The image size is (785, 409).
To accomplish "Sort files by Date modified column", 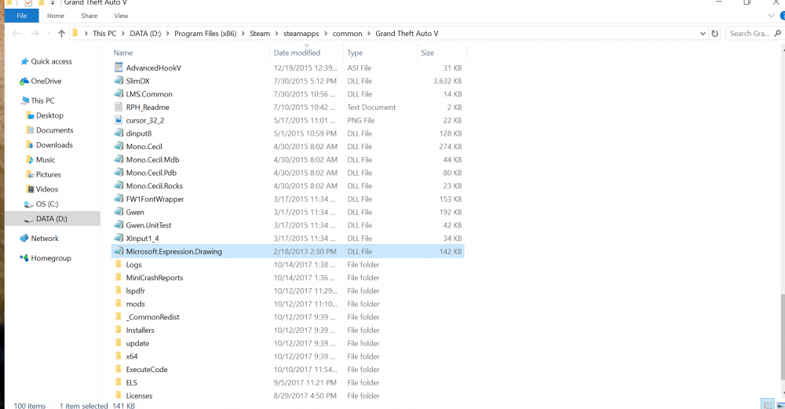I will [x=297, y=53].
